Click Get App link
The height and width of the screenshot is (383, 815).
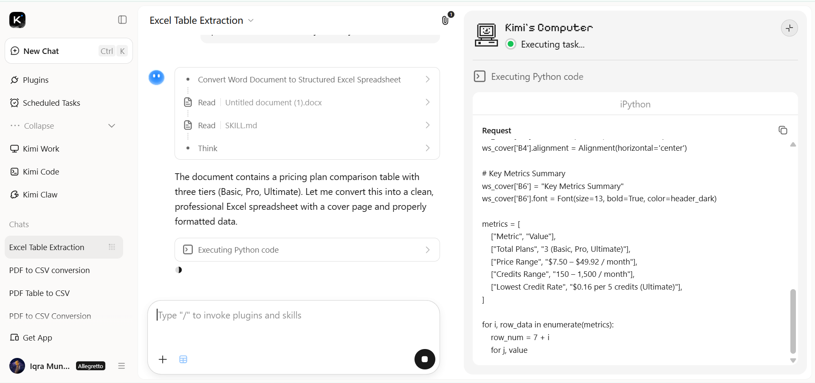tap(37, 338)
